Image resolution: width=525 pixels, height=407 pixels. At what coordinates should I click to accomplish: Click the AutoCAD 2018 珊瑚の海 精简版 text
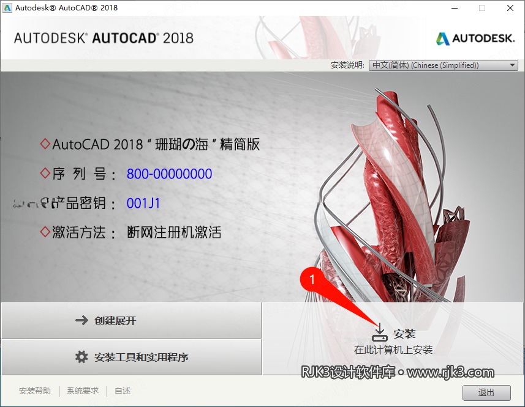pyautogui.click(x=156, y=145)
